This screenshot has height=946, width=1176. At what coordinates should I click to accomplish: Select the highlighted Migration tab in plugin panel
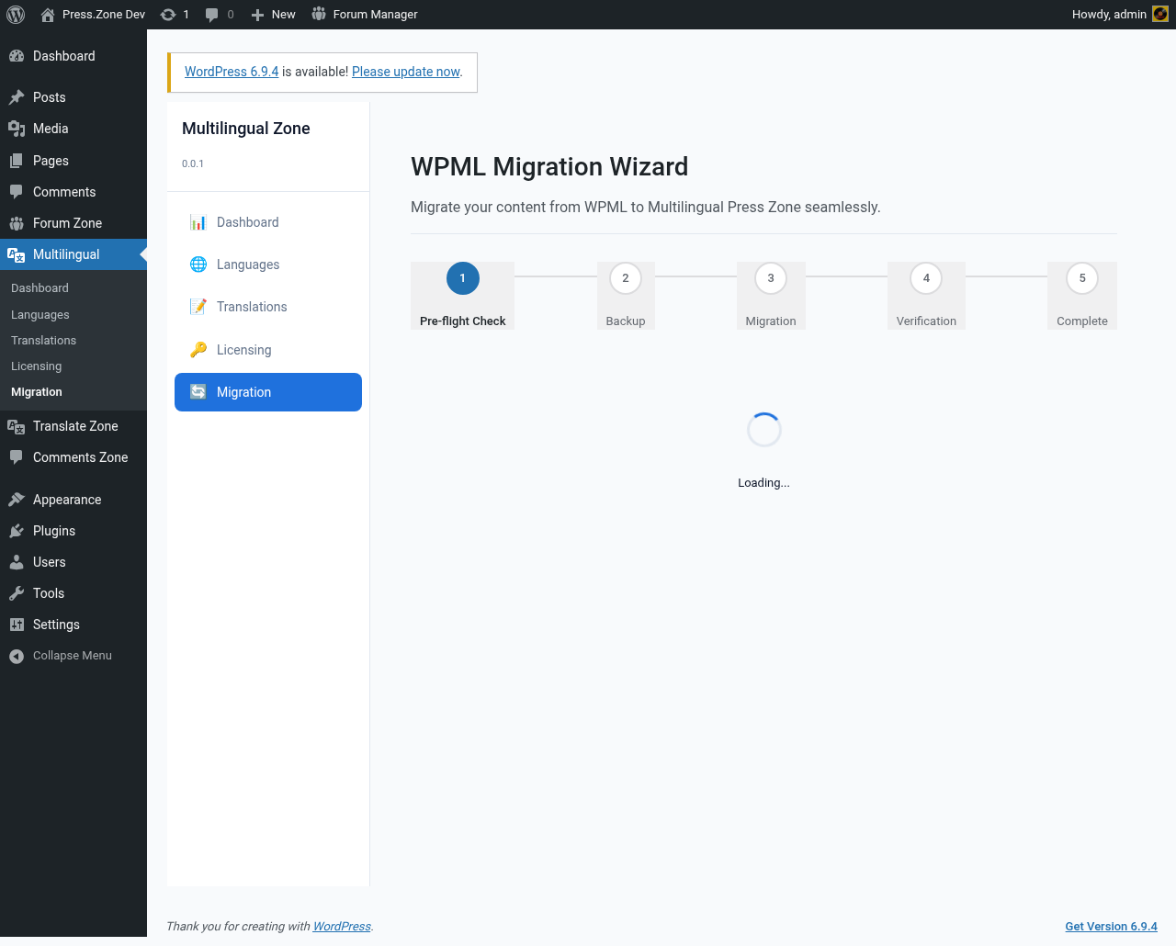tap(268, 392)
